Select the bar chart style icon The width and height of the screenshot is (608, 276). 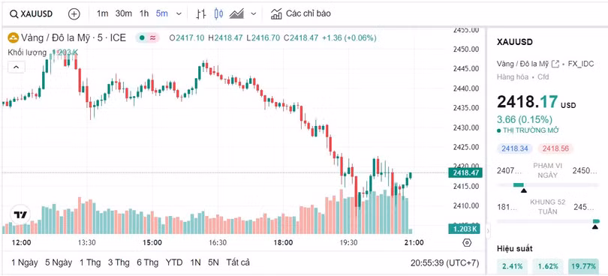pos(200,14)
